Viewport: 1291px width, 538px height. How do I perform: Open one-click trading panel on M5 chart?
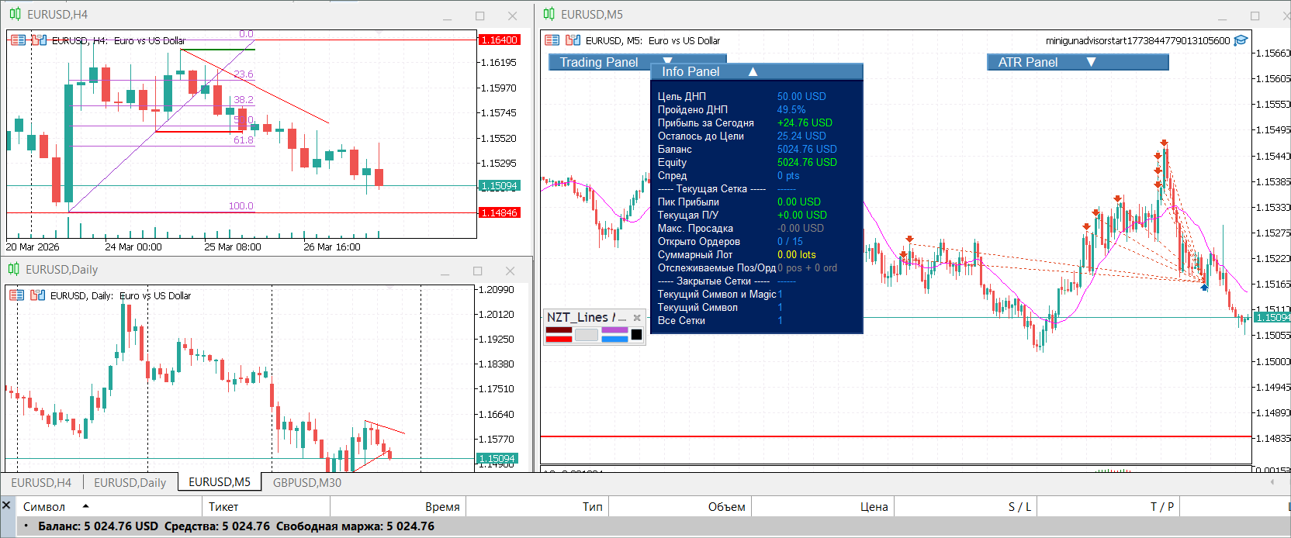click(552, 40)
